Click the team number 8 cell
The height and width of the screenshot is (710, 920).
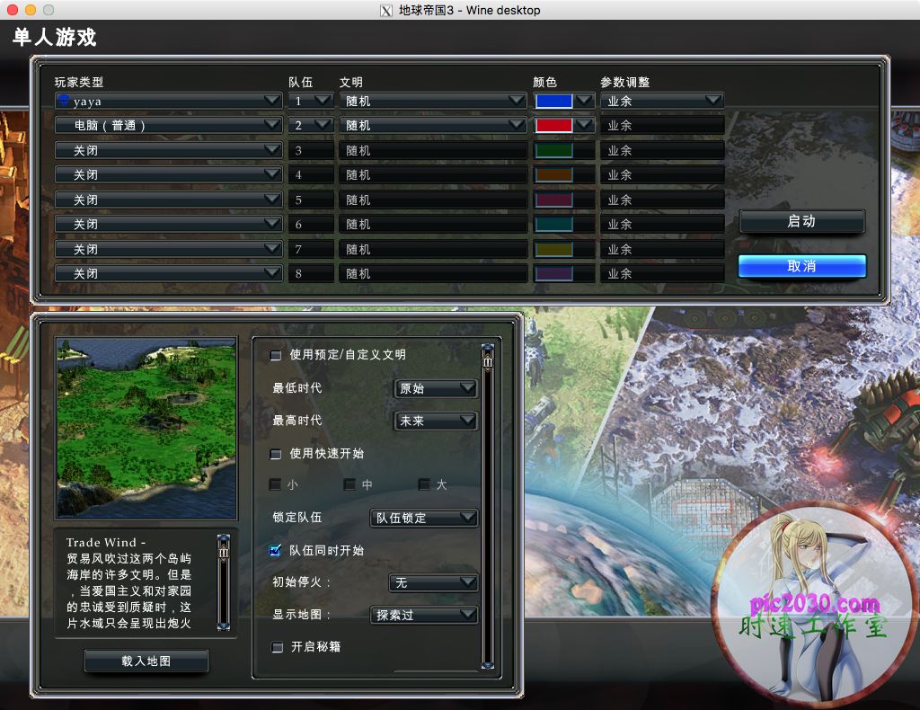310,273
